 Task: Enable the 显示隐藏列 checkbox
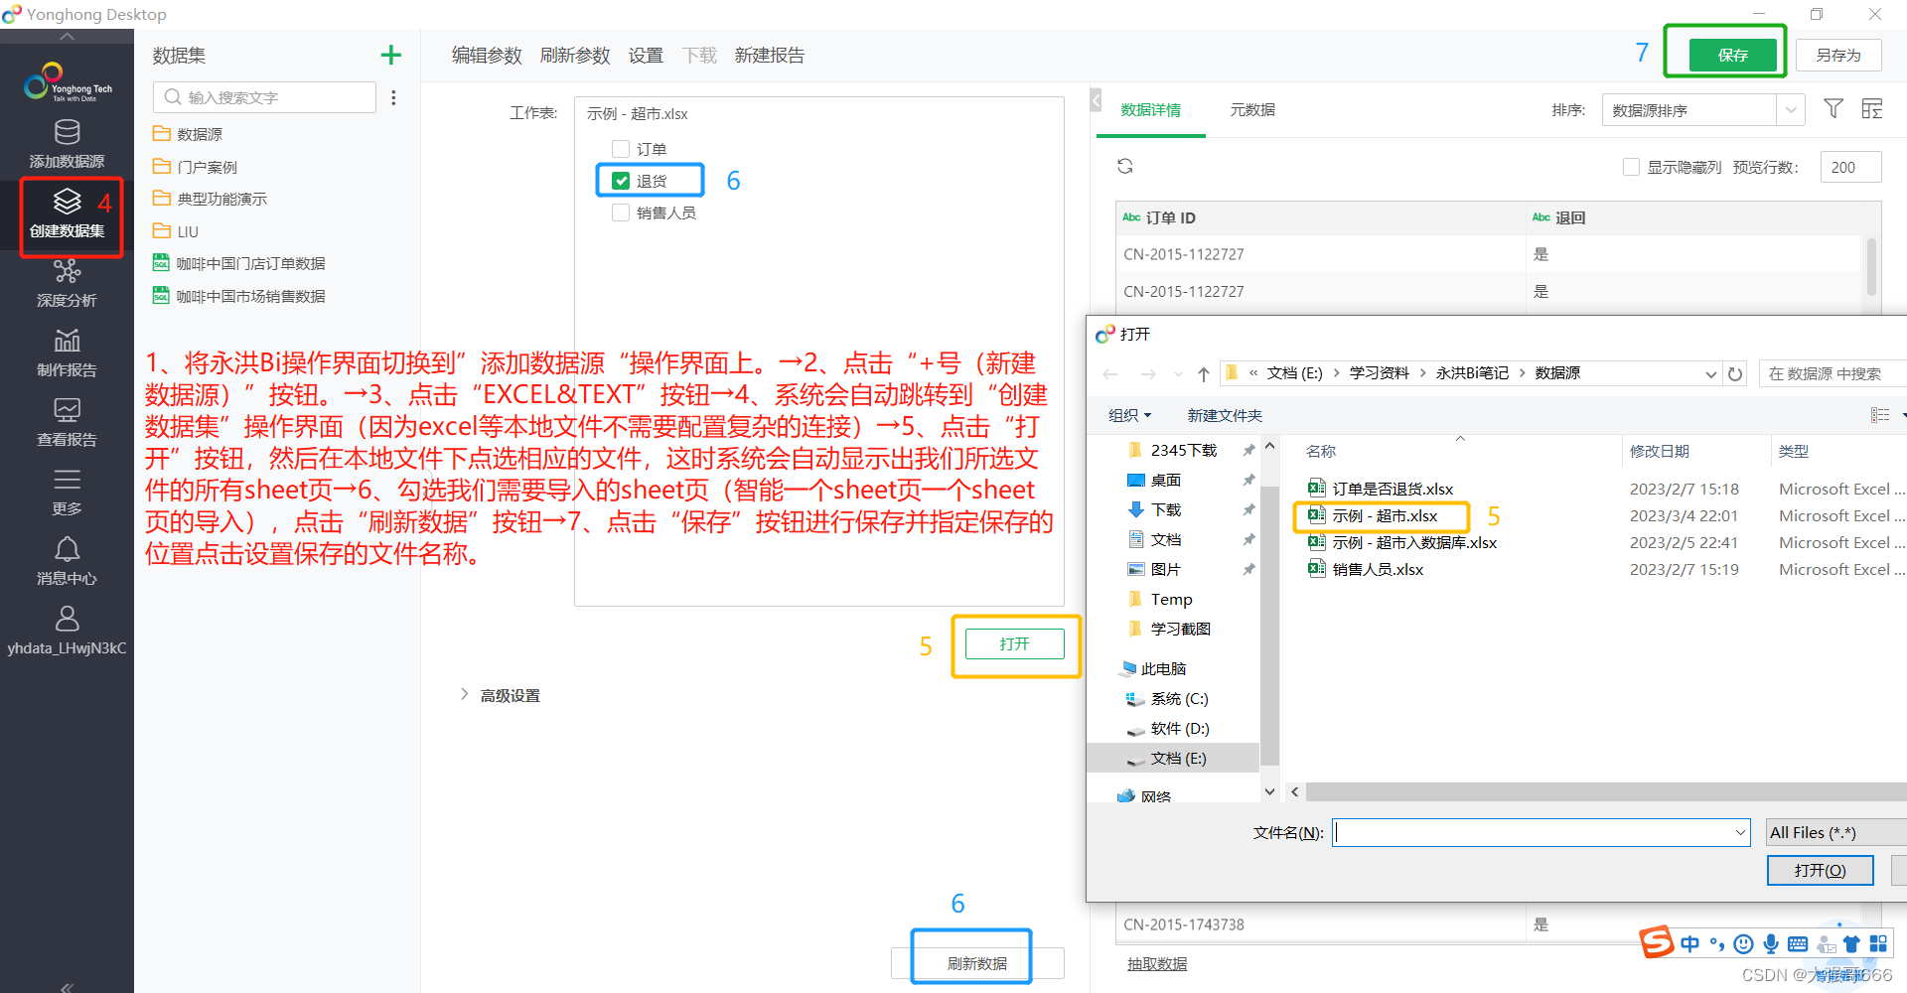point(1631,167)
